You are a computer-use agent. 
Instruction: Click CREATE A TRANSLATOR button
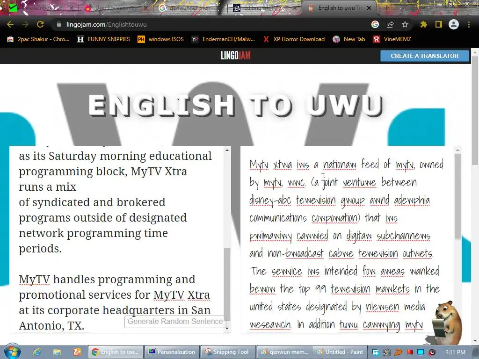click(x=425, y=56)
